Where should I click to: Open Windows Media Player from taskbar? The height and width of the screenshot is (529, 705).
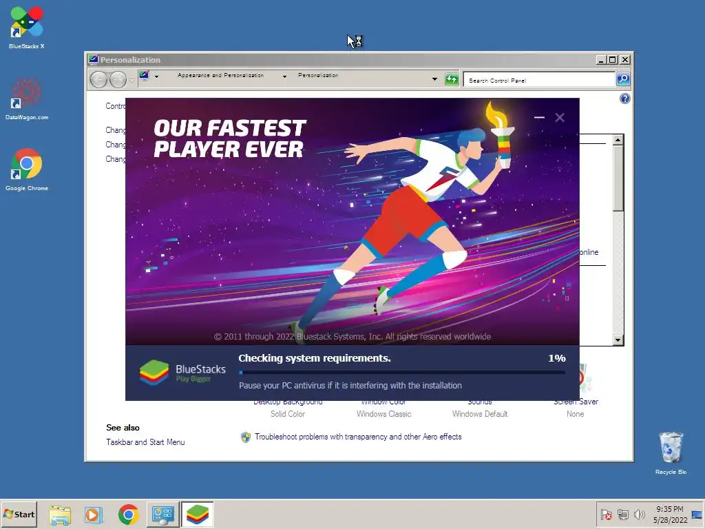coord(94,515)
